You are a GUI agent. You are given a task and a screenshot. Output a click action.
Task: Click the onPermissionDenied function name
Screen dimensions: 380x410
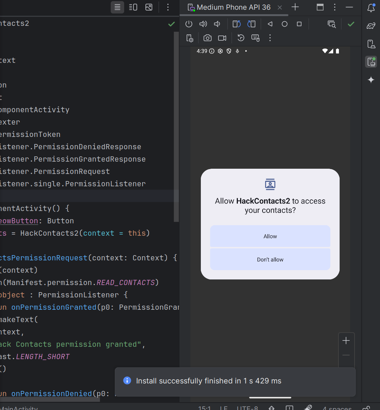[x=52, y=394]
